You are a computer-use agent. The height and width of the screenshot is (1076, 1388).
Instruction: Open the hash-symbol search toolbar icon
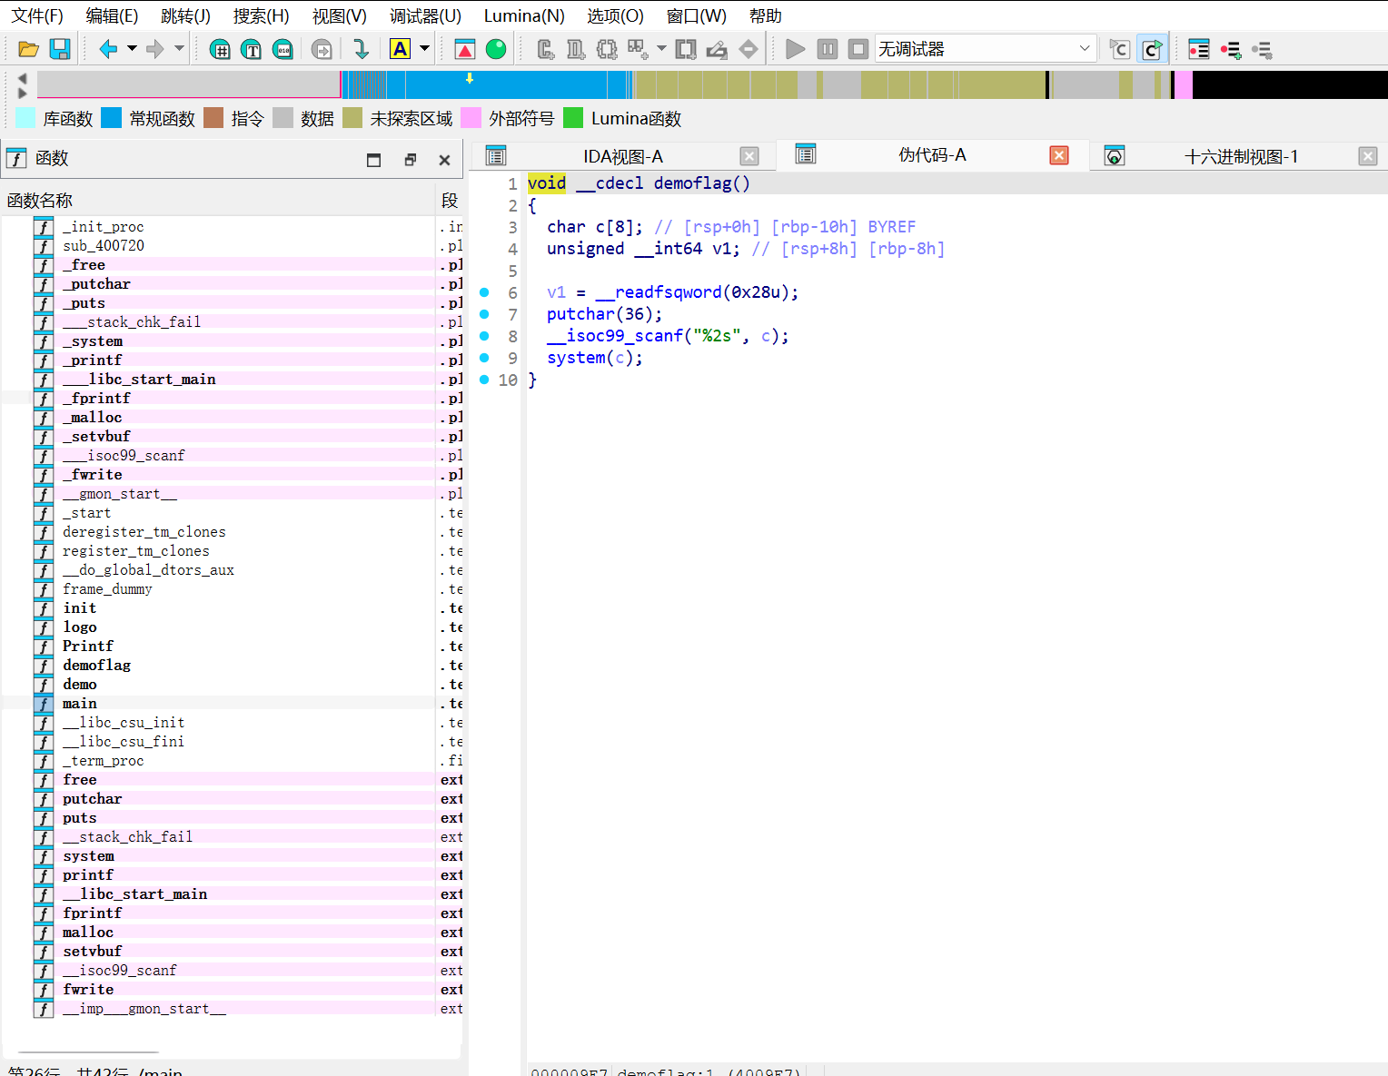tap(220, 49)
